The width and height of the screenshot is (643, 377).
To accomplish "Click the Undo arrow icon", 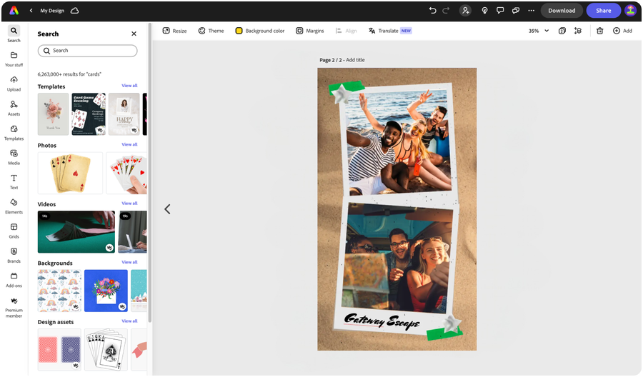I will point(432,11).
